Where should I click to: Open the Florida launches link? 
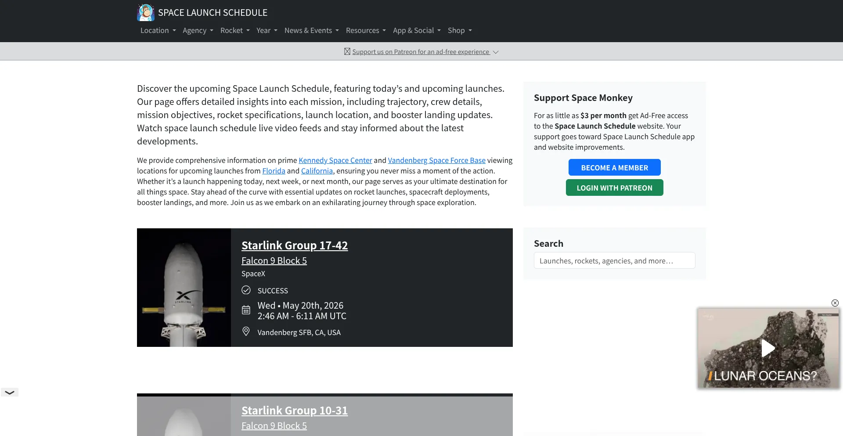[x=274, y=171]
